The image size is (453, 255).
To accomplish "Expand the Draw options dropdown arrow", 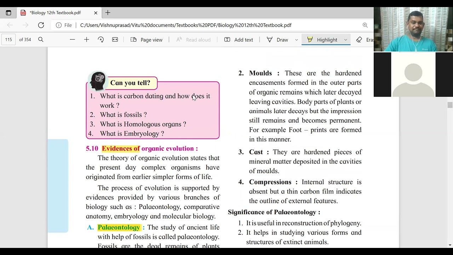I will (297, 40).
